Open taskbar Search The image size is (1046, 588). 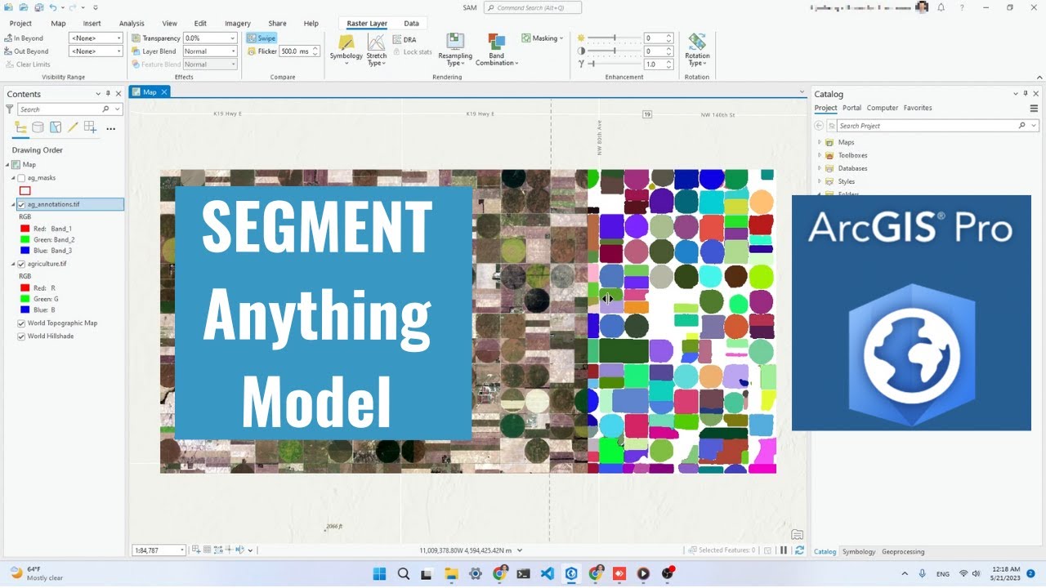404,573
